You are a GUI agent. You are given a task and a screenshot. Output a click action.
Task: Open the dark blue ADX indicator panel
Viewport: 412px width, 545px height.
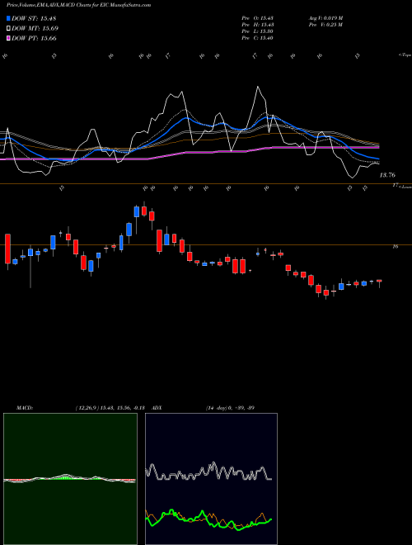211,479
